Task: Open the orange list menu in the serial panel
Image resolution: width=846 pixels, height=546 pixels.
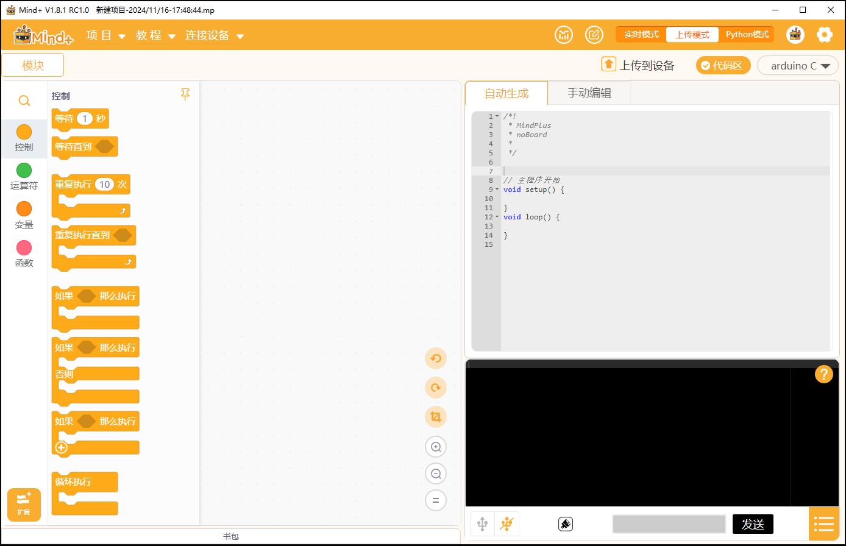Action: click(823, 523)
